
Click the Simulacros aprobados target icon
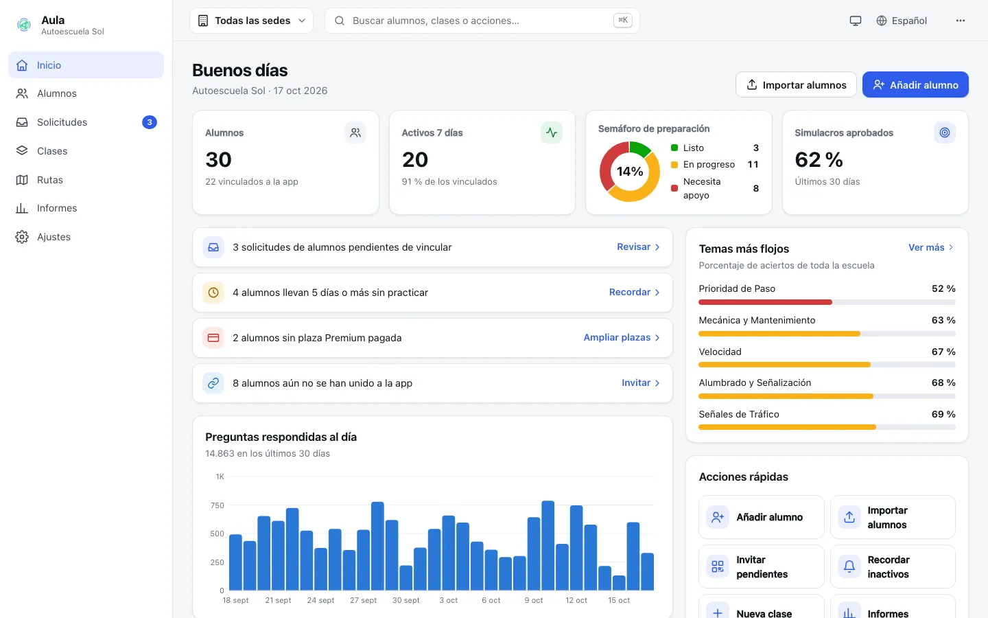pyautogui.click(x=945, y=133)
